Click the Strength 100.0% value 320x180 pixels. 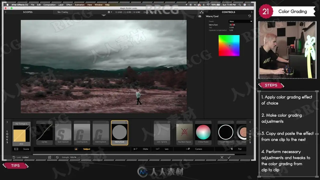(x=73, y=157)
